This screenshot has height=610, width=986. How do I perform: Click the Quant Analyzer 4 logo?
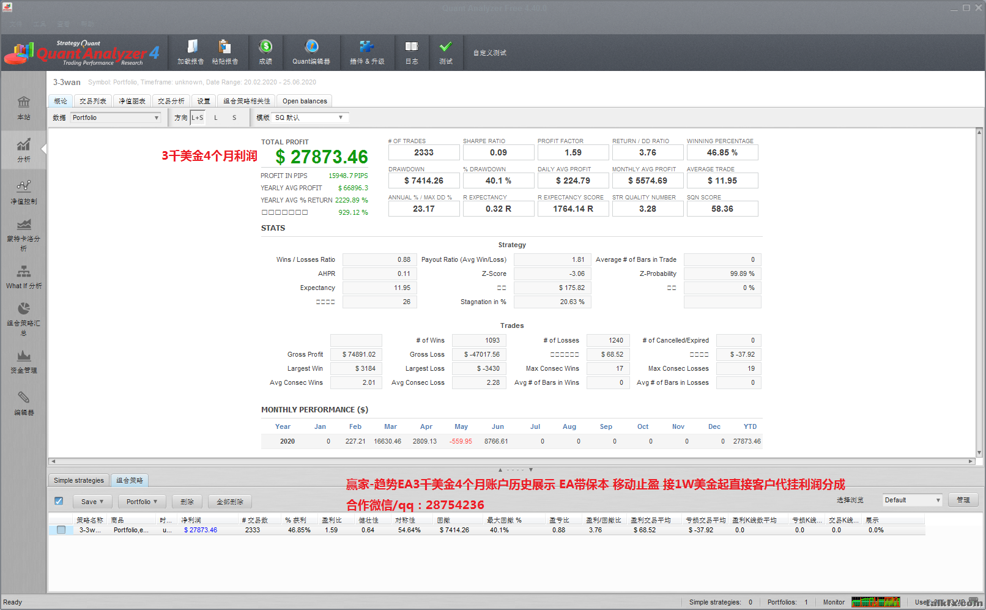pos(82,53)
